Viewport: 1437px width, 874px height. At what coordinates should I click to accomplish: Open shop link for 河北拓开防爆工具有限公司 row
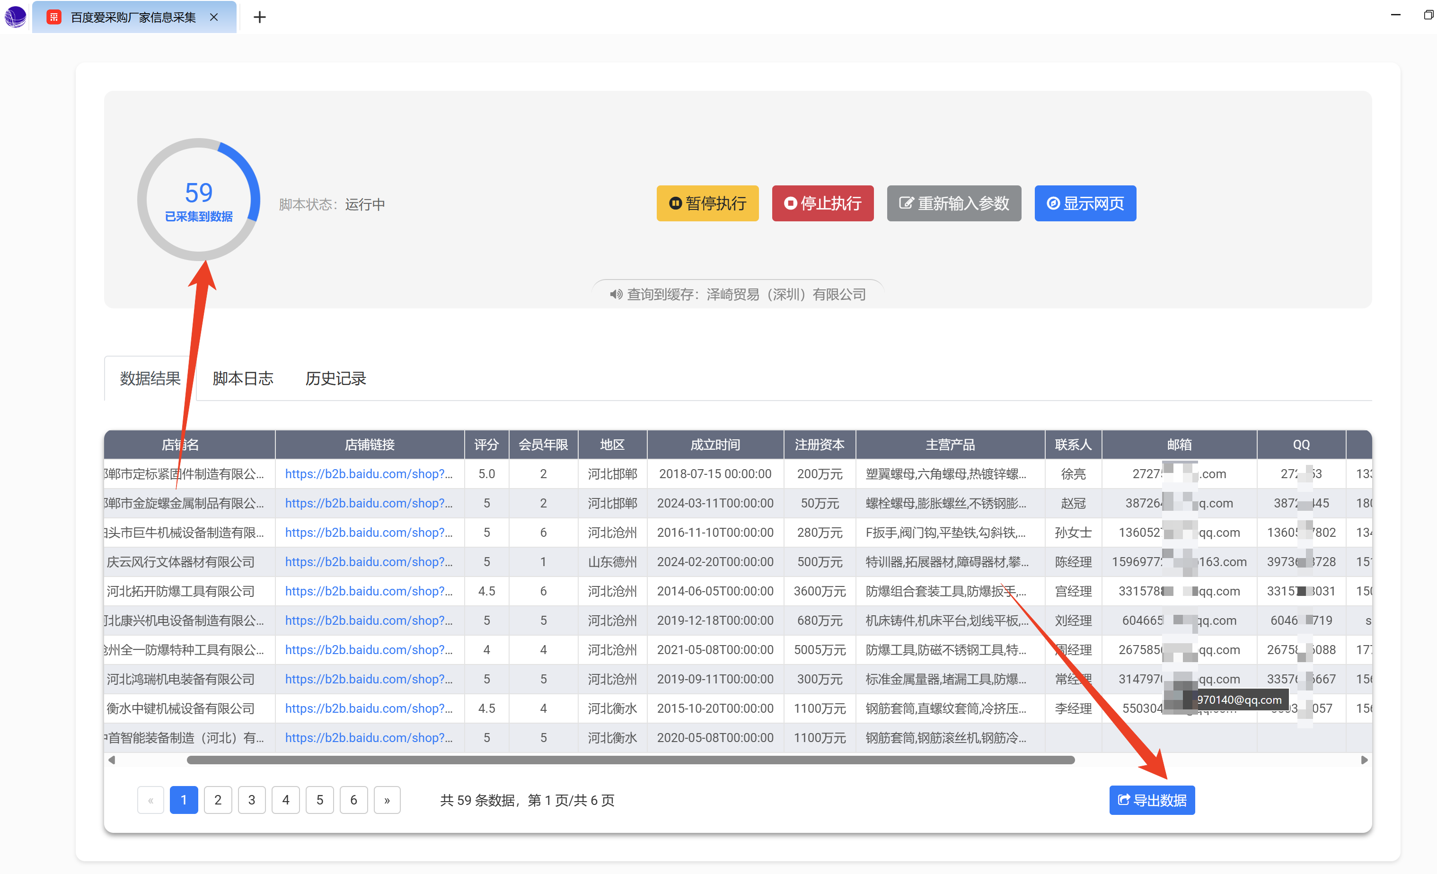(369, 591)
